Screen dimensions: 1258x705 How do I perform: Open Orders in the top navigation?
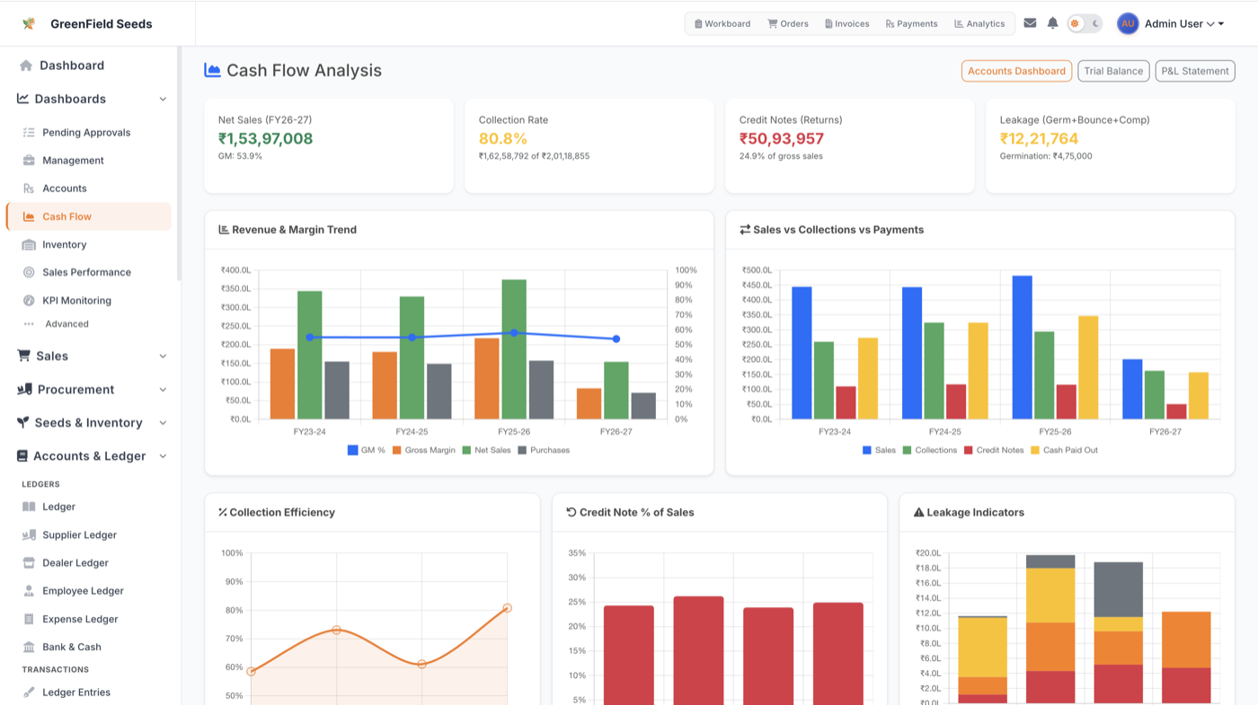(788, 23)
